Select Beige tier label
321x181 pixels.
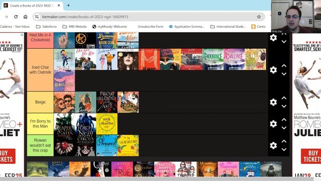pyautogui.click(x=40, y=102)
